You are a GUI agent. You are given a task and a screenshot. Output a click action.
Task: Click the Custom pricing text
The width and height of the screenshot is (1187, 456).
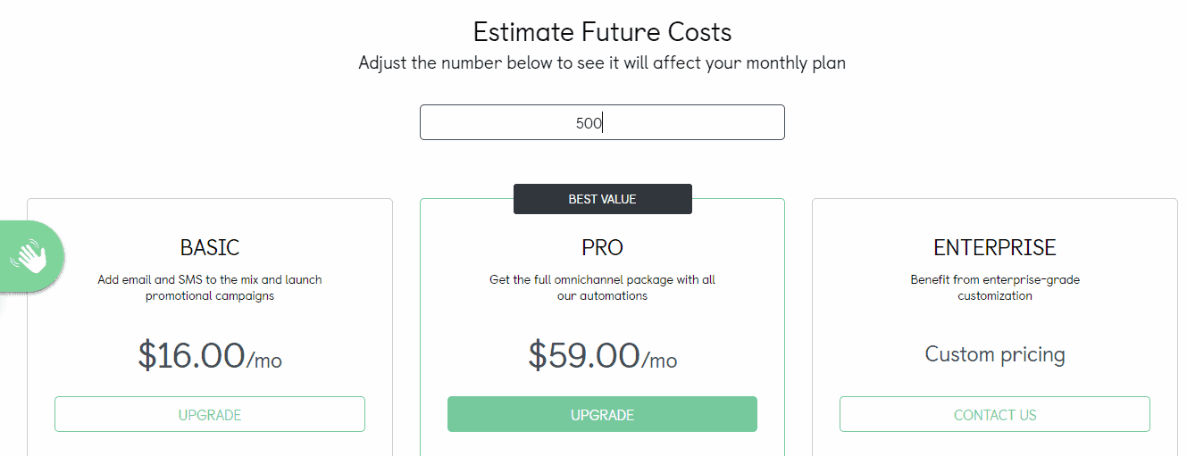click(995, 354)
